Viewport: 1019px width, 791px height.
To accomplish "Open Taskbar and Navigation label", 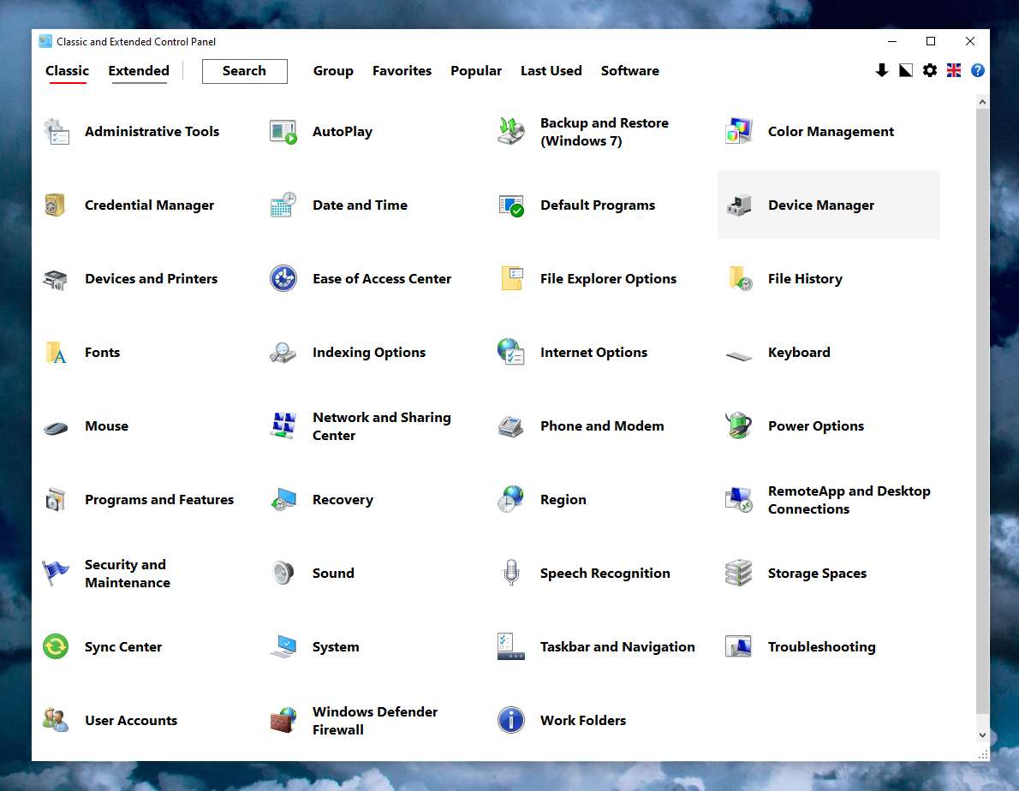I will pos(617,647).
